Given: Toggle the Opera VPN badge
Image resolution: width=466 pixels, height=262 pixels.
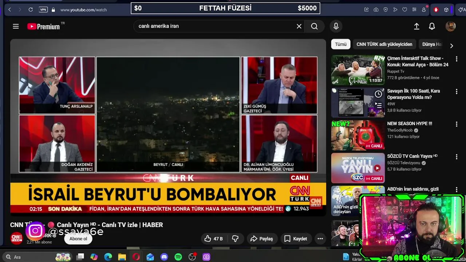Looking at the screenshot, I should (43, 10).
